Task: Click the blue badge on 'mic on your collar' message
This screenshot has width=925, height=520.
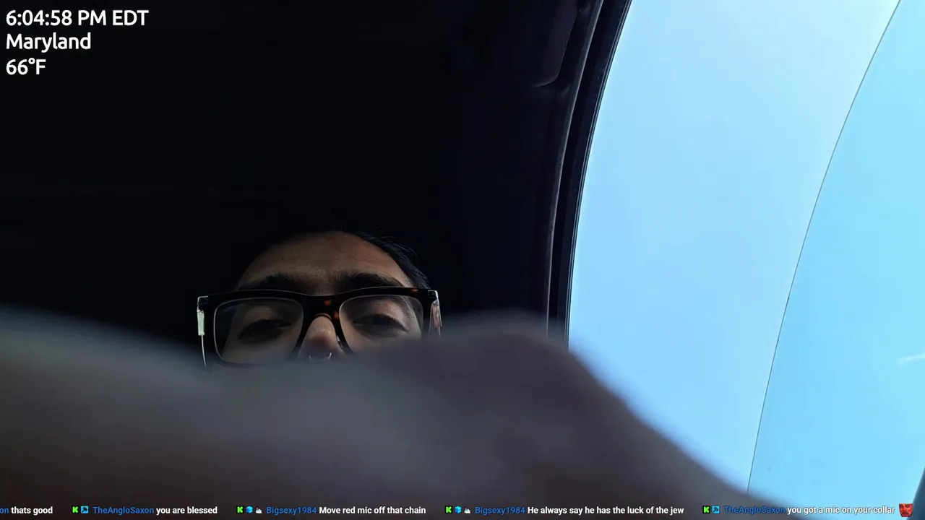Action: [x=715, y=510]
